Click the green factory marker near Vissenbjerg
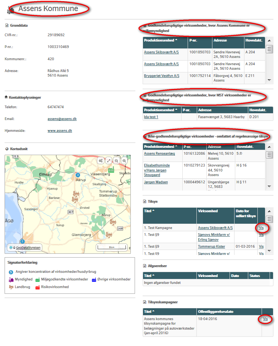 111,170
